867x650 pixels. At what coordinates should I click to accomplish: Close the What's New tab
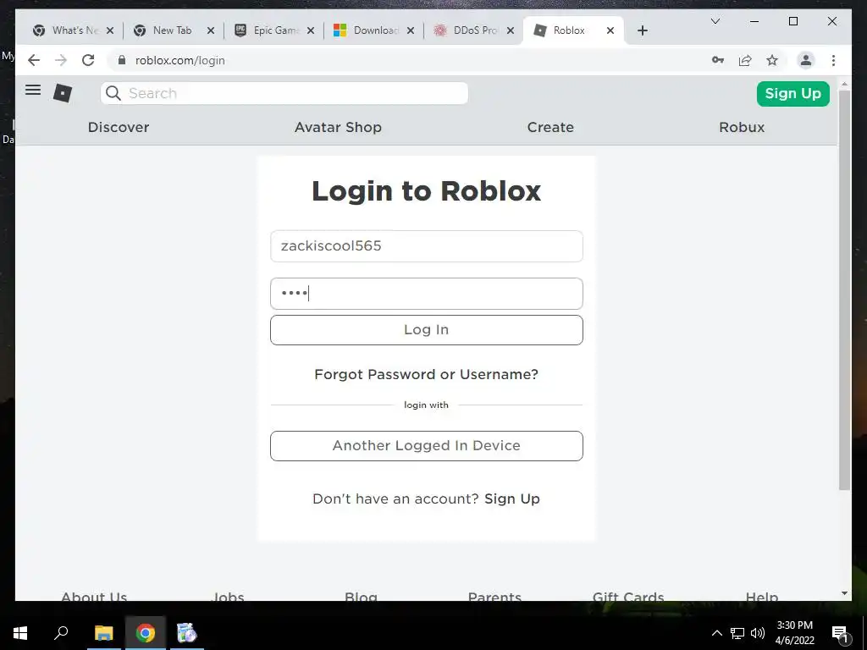(x=110, y=30)
